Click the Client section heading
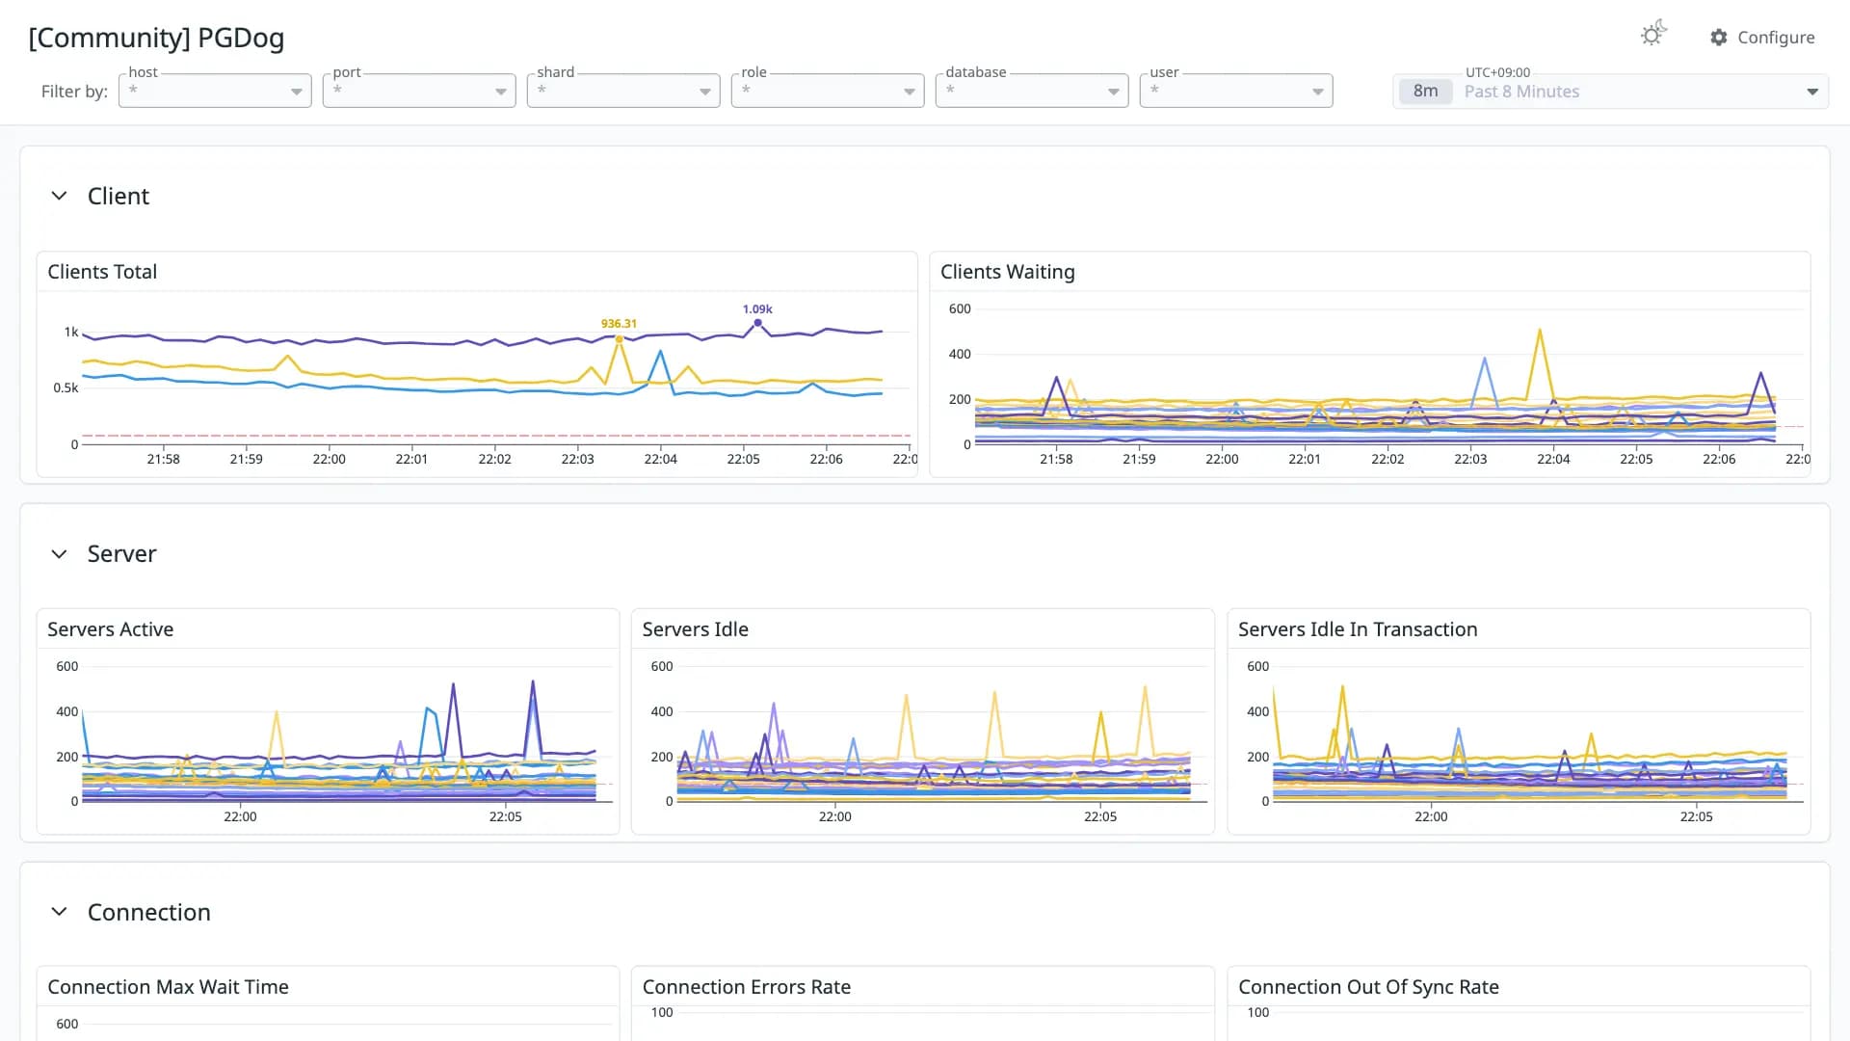Image resolution: width=1850 pixels, height=1041 pixels. (x=119, y=196)
